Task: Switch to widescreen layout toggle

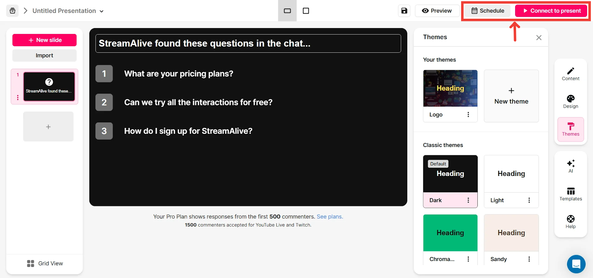Action: click(x=287, y=11)
